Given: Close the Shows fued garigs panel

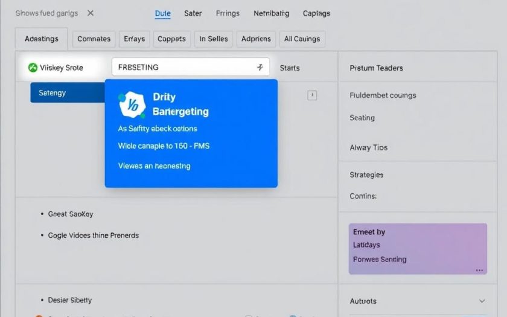Looking at the screenshot, I should pyautogui.click(x=91, y=13).
